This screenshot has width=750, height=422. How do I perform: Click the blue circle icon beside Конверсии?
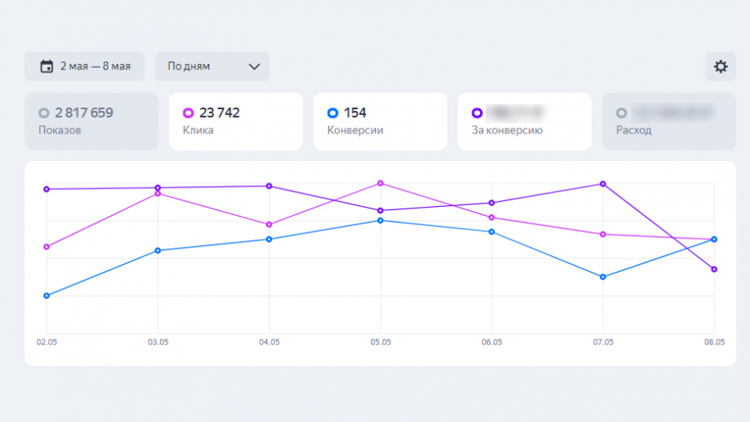(332, 113)
